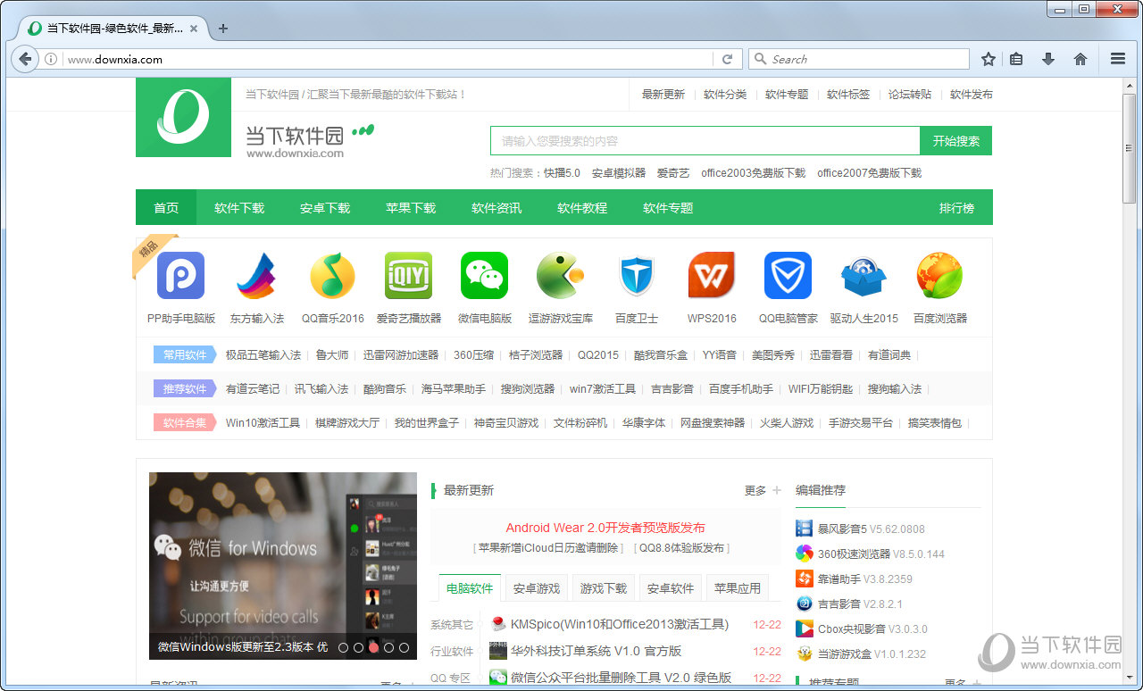1143x691 pixels.
Task: Click the 爱奇艺播放器 icon
Action: point(408,276)
